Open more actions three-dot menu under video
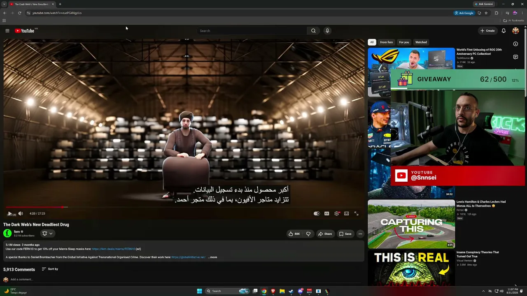 [360, 234]
